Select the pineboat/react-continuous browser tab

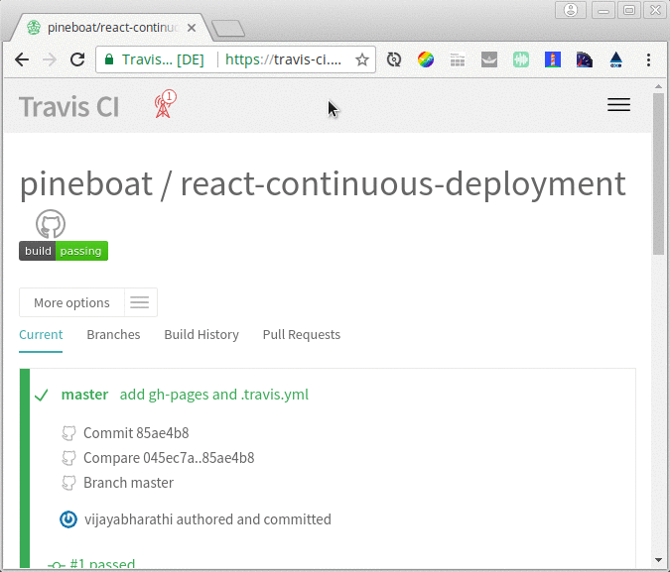pos(111,28)
